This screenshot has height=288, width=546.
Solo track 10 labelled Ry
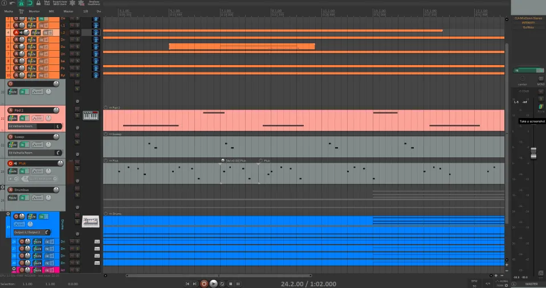78,75
